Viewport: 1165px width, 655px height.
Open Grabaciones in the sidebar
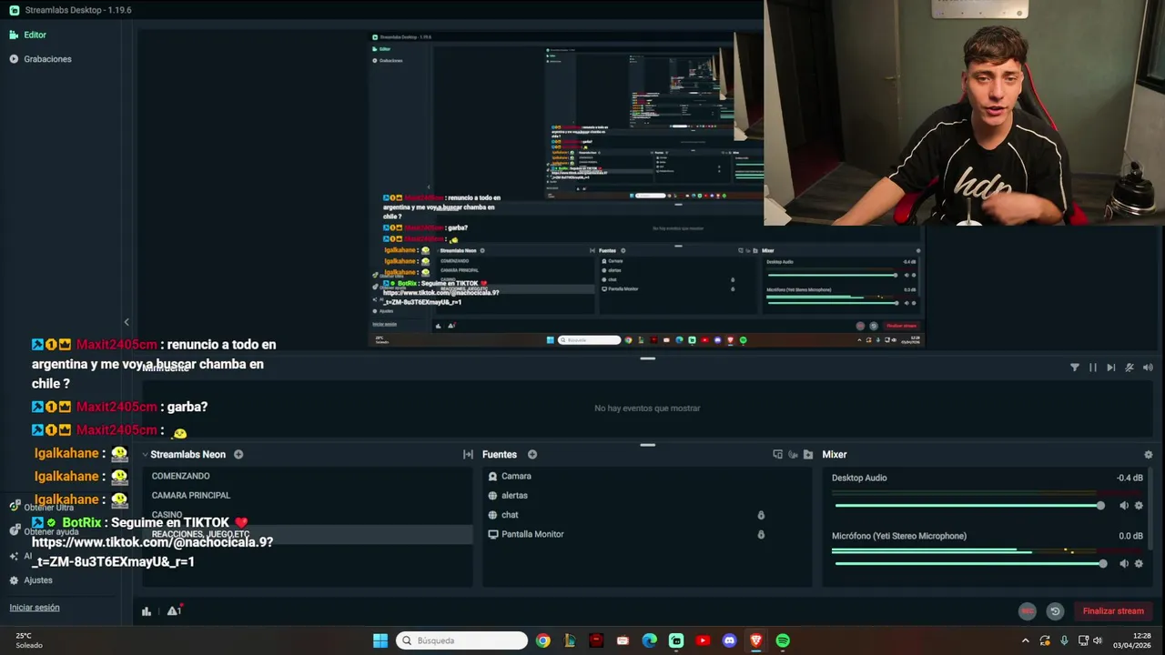[40, 59]
